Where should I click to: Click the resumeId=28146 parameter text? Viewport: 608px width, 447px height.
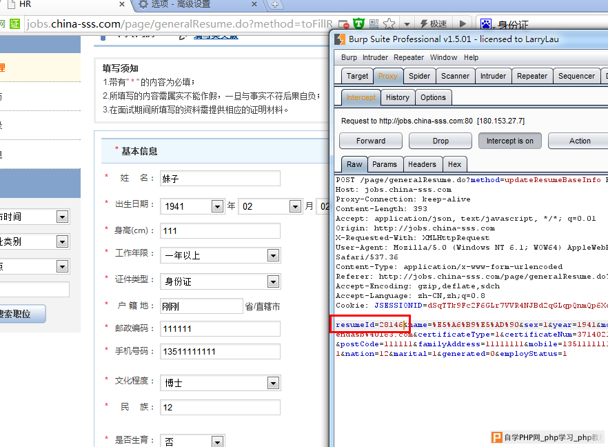369,324
